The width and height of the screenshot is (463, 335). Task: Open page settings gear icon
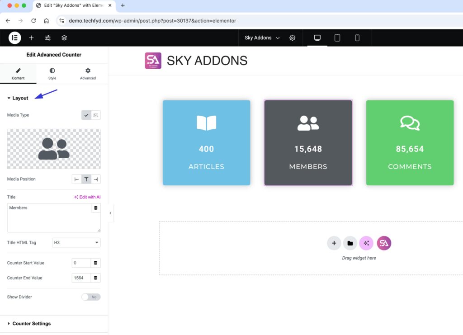pos(292,38)
